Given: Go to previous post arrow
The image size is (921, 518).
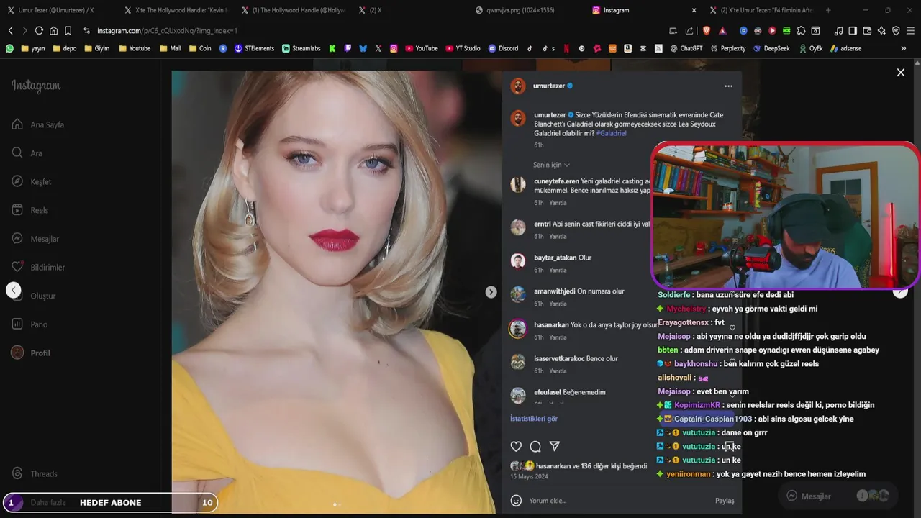Looking at the screenshot, I should (x=13, y=290).
